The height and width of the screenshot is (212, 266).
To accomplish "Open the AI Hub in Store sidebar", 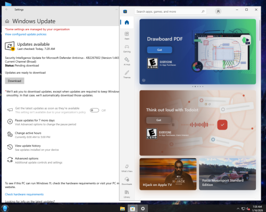I will [127, 61].
